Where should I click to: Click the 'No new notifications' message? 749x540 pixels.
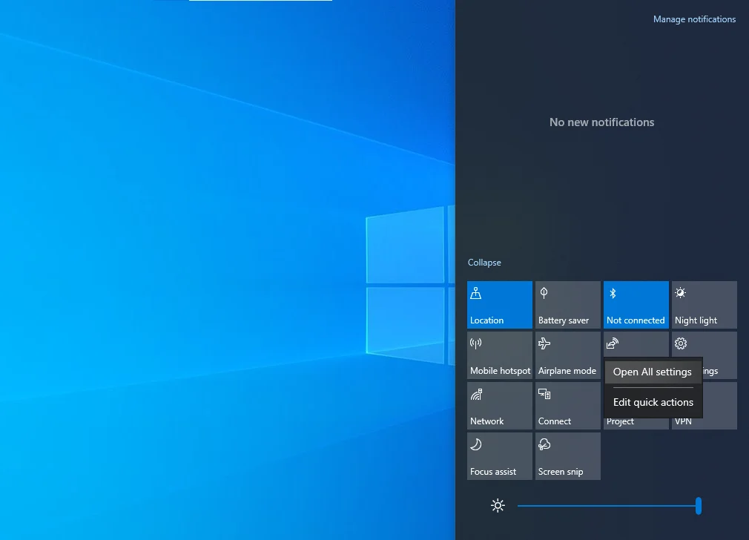click(602, 122)
